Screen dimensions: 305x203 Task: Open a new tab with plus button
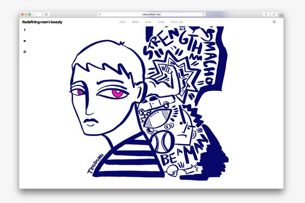click(x=281, y=15)
